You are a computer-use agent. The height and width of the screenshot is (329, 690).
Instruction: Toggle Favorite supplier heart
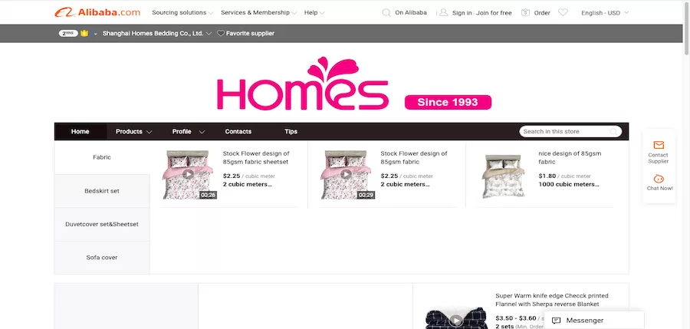point(221,33)
